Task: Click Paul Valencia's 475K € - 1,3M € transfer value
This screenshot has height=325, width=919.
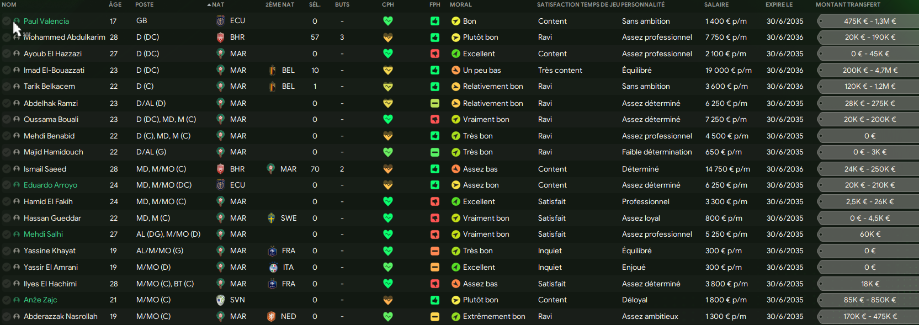Action: tap(870, 21)
